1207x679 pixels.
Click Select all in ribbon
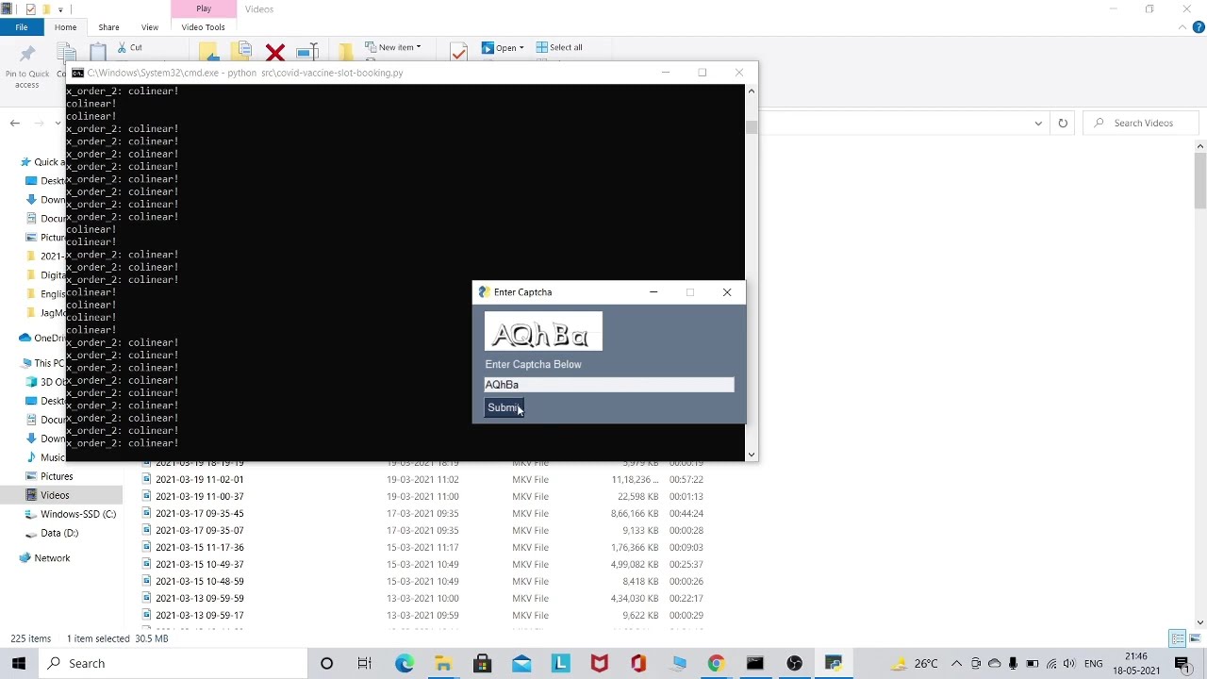point(559,47)
